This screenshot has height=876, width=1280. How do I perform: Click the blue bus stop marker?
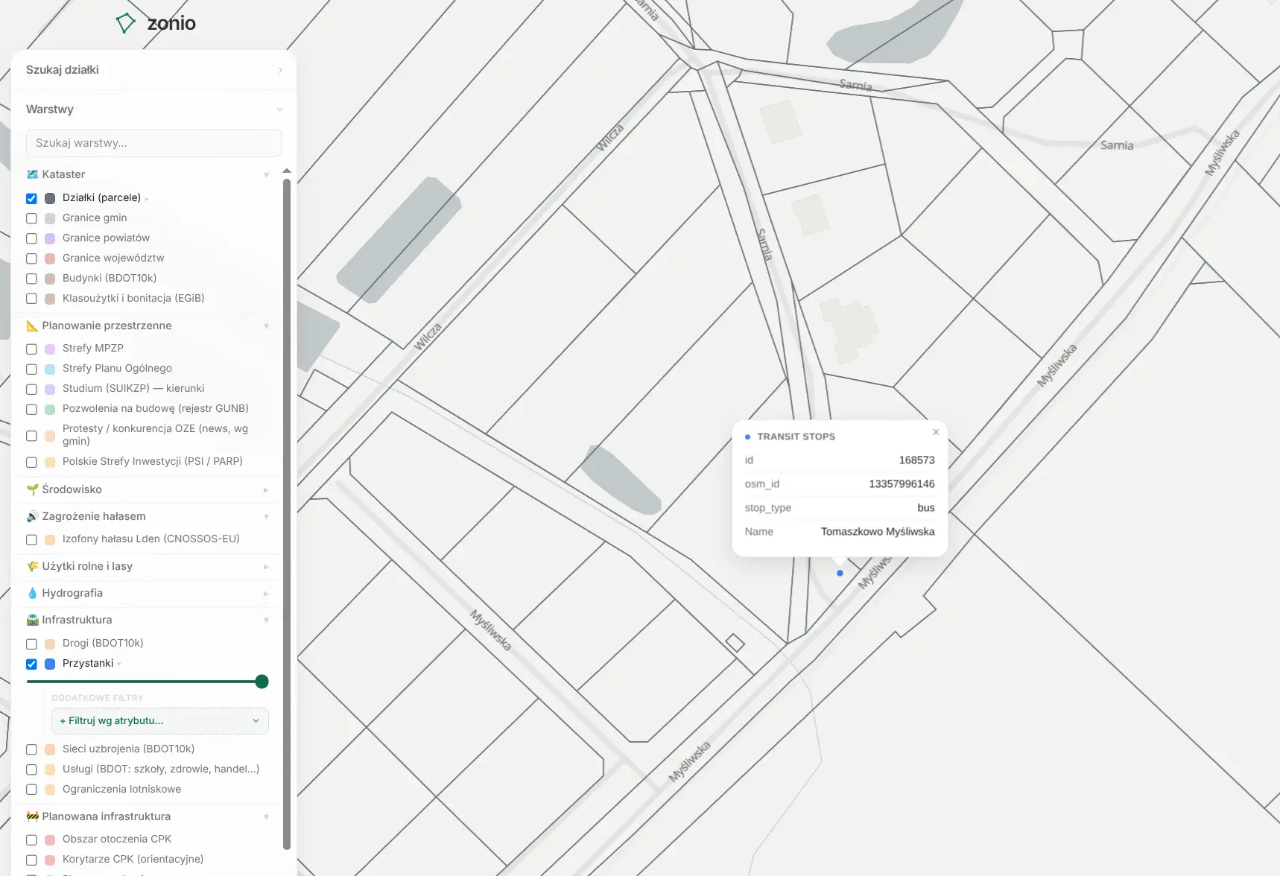(840, 573)
